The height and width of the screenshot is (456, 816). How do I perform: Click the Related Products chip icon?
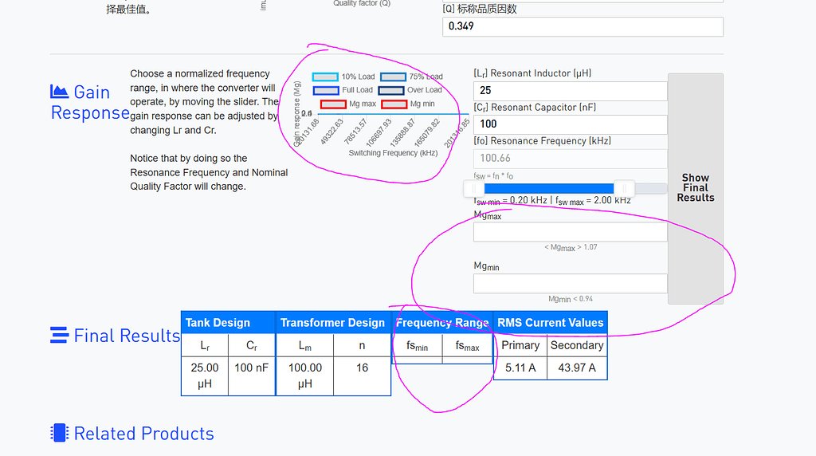click(x=59, y=434)
